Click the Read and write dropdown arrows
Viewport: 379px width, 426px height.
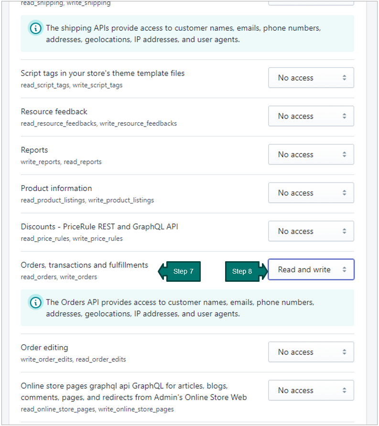[x=344, y=269]
